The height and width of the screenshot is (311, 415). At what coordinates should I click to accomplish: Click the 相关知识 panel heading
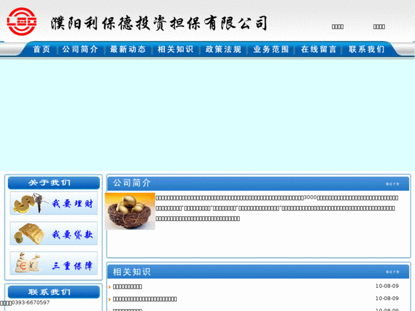132,272
